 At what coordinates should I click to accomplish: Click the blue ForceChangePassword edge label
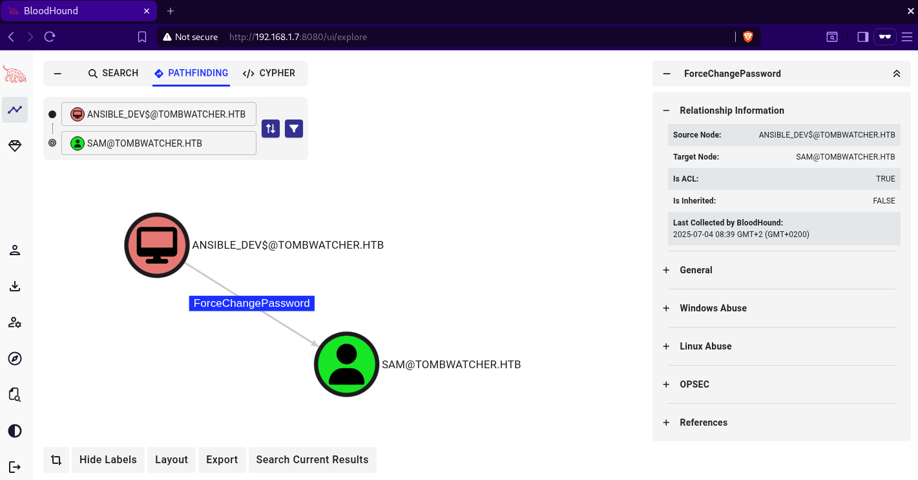click(x=251, y=304)
